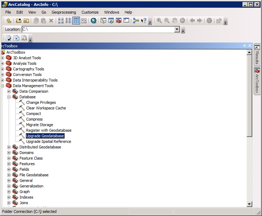Open the Windows menu
The image size is (262, 216).
pos(112,12)
